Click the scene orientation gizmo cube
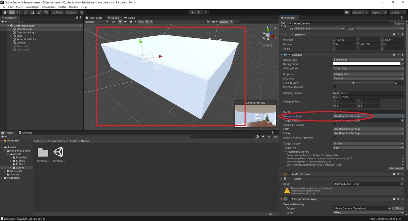Image resolution: width=408 pixels, height=221 pixels. (268, 35)
